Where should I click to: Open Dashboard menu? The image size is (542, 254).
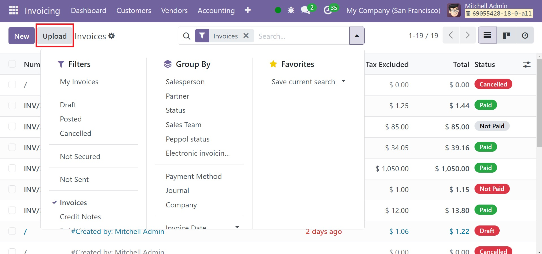89,10
